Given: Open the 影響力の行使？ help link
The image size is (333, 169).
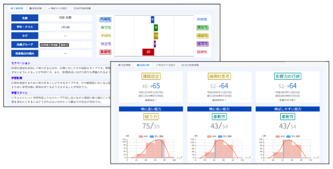Looking at the screenshot, I should 288,100.
